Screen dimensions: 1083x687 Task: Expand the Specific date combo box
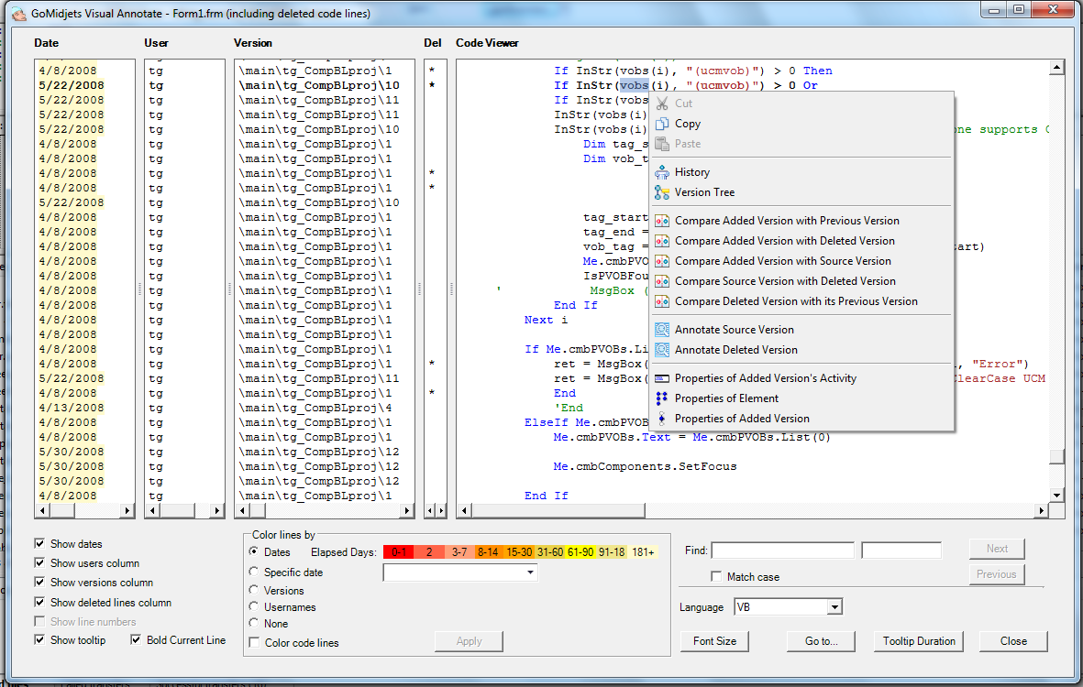point(531,572)
